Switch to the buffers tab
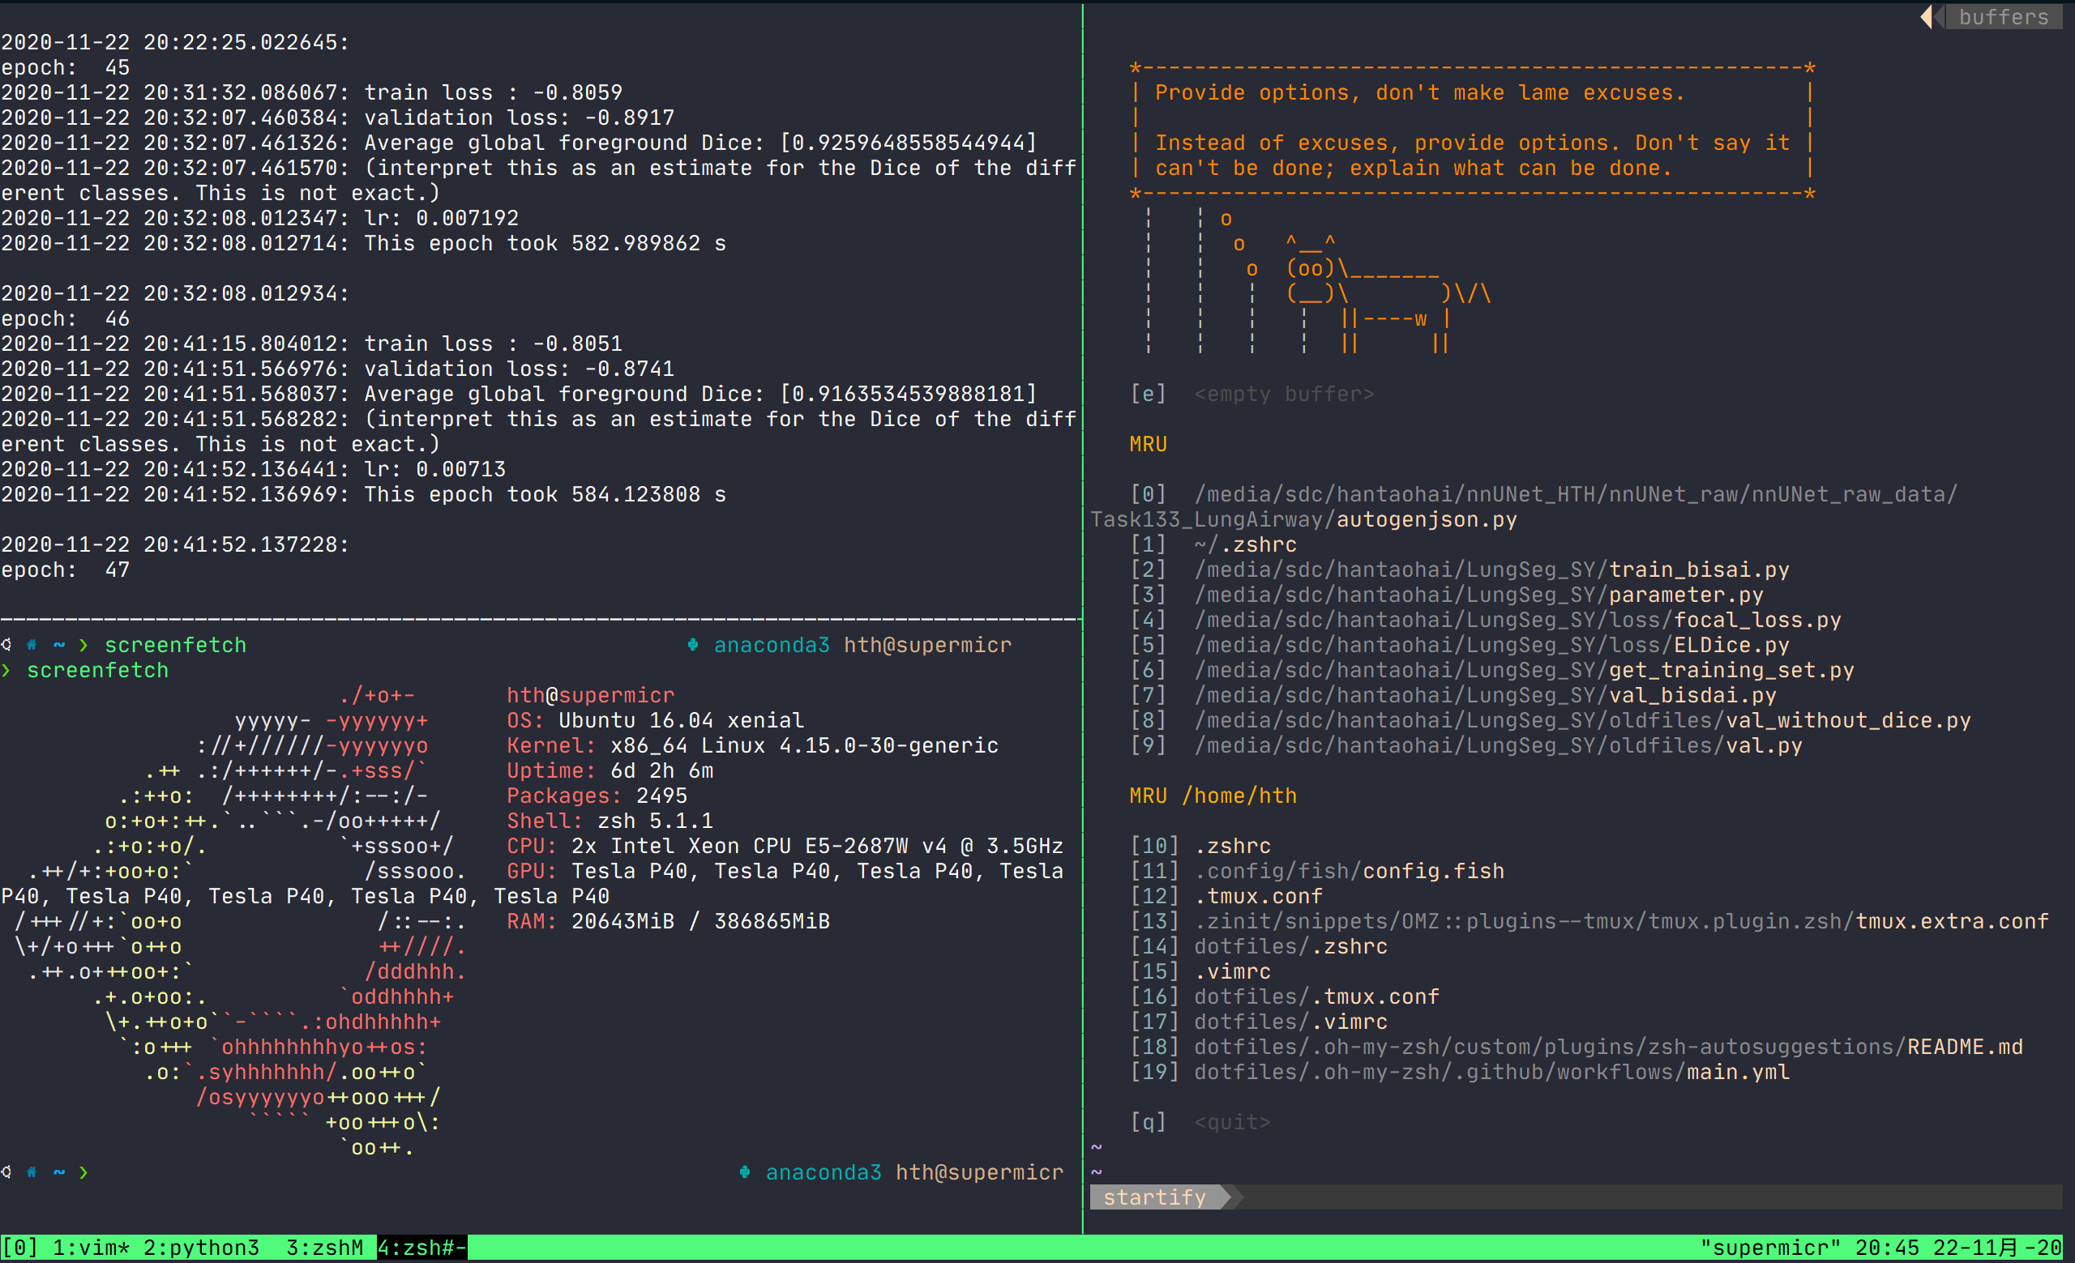This screenshot has height=1263, width=2075. click(2004, 17)
